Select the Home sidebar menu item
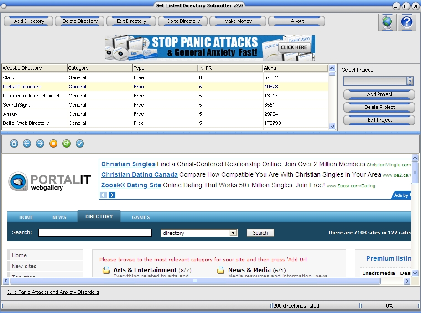Screen dimensions: 421x313 coord(45,255)
